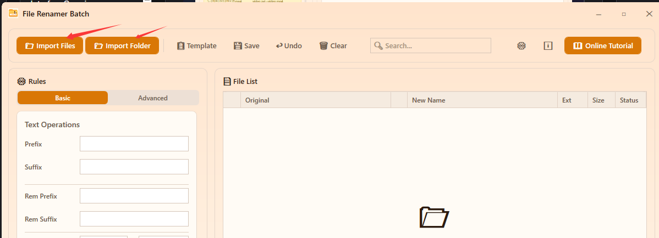Click the Import Folder button
Image resolution: width=659 pixels, height=238 pixels.
(122, 46)
